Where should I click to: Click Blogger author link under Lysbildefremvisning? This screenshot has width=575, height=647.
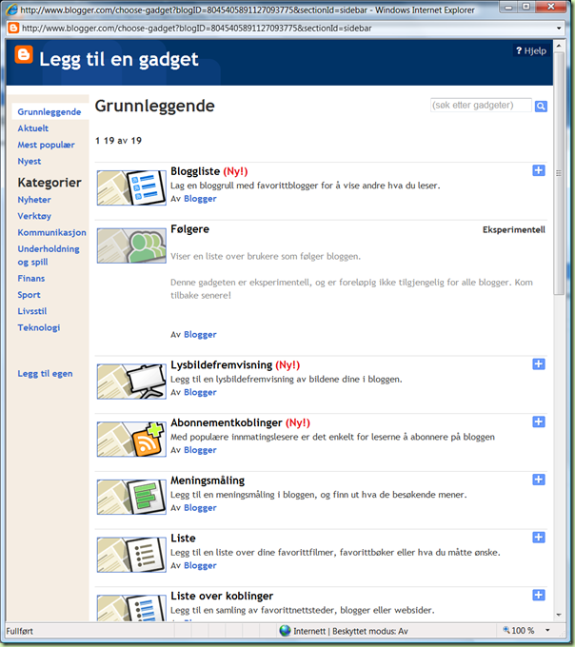200,392
